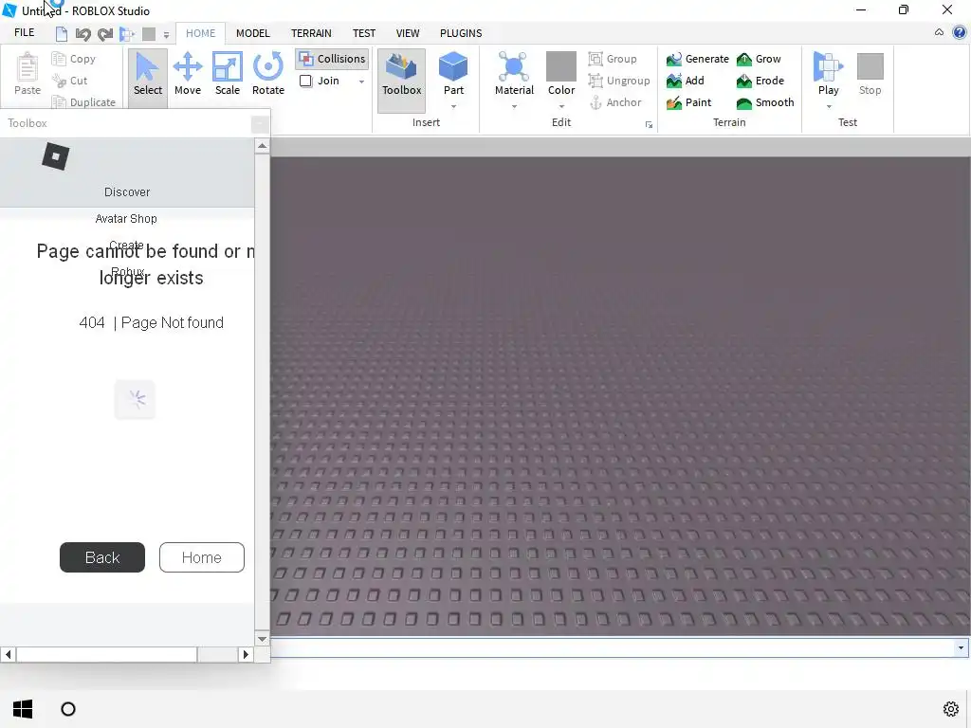Switch to the PLUGINS tab
Image resolution: width=971 pixels, height=728 pixels.
(x=461, y=33)
